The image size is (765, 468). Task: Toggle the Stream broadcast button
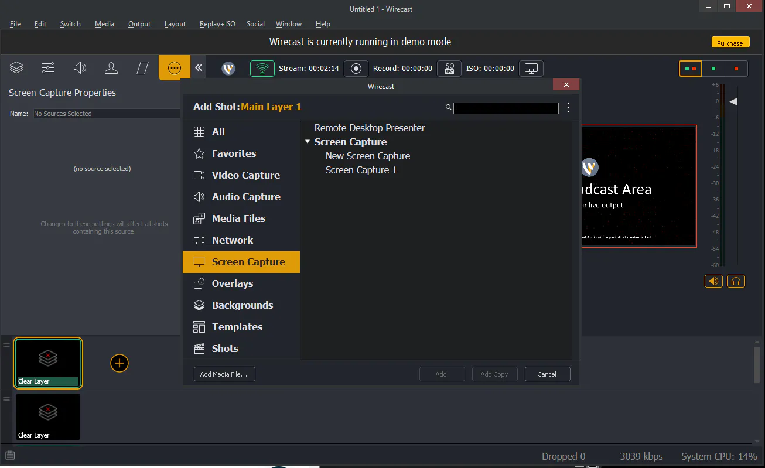pyautogui.click(x=262, y=69)
